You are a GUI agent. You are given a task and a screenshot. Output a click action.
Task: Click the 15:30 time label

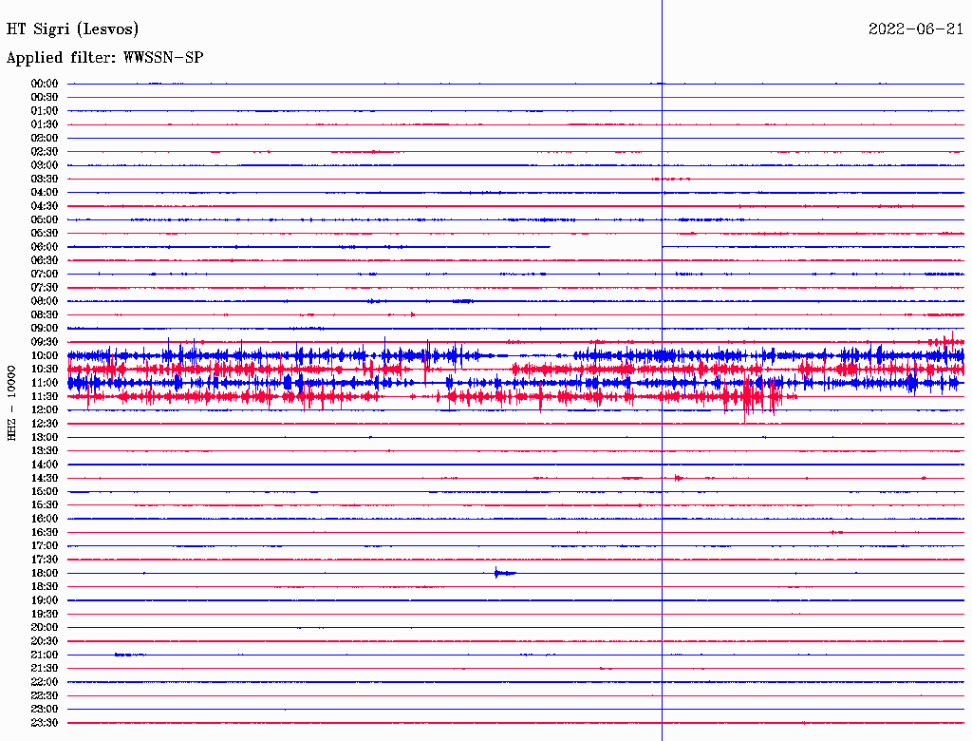point(45,505)
